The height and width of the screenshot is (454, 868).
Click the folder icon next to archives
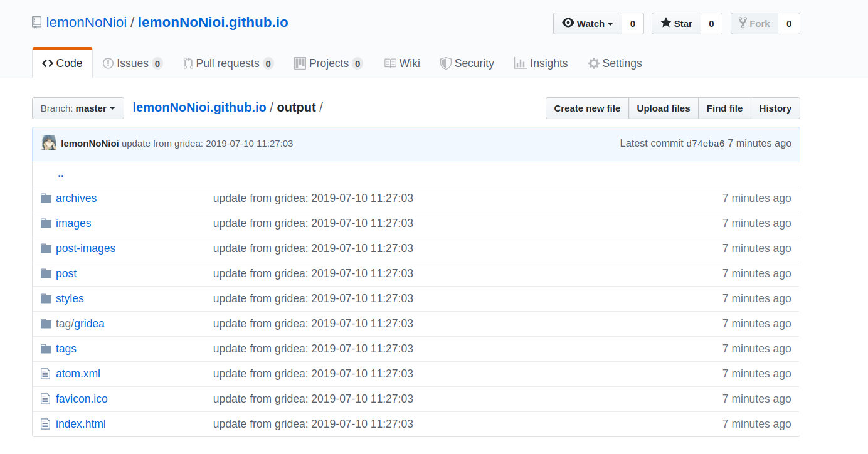pos(46,197)
